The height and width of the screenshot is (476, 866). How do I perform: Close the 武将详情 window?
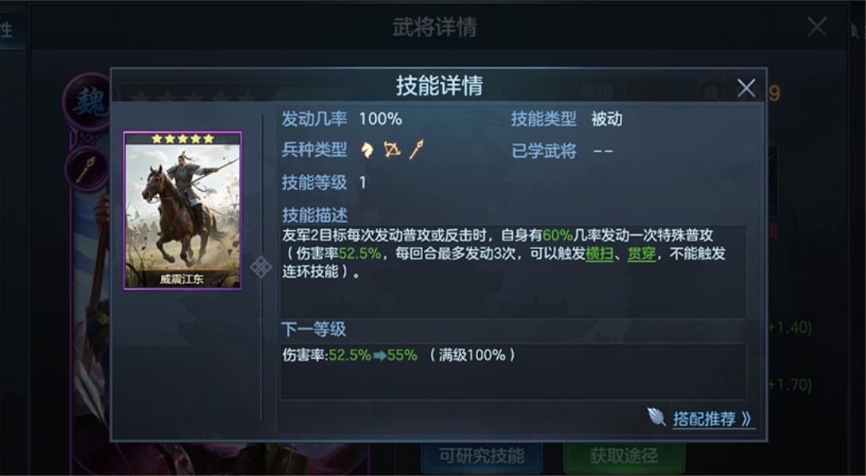[817, 26]
